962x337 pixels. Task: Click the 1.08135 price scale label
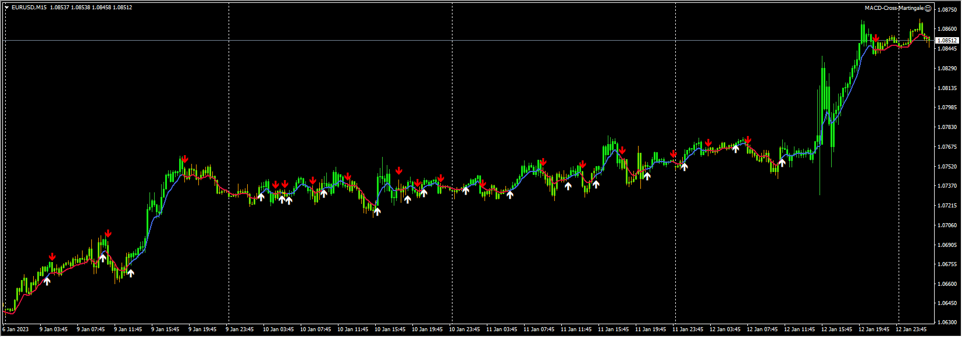coord(947,88)
